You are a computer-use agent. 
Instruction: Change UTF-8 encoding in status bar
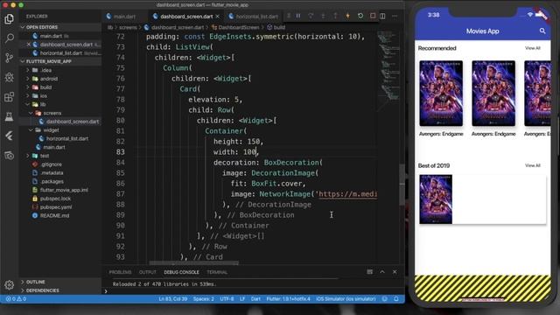tap(227, 299)
